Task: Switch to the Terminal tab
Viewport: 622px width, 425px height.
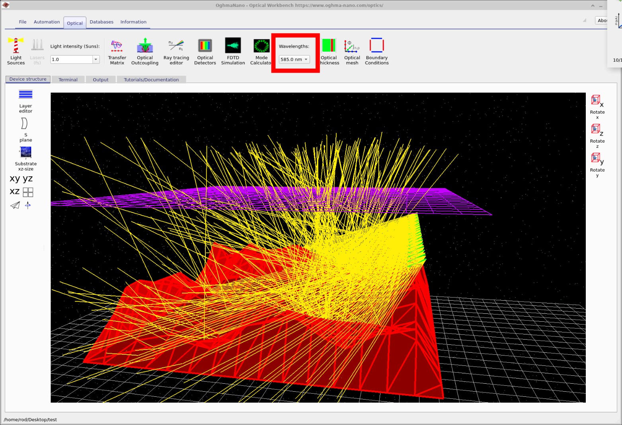Action: 68,79
